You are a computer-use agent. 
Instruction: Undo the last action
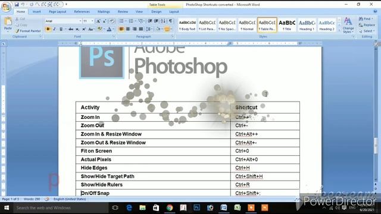(23, 4)
